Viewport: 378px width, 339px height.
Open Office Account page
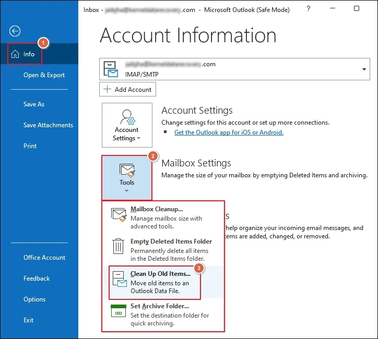click(44, 258)
